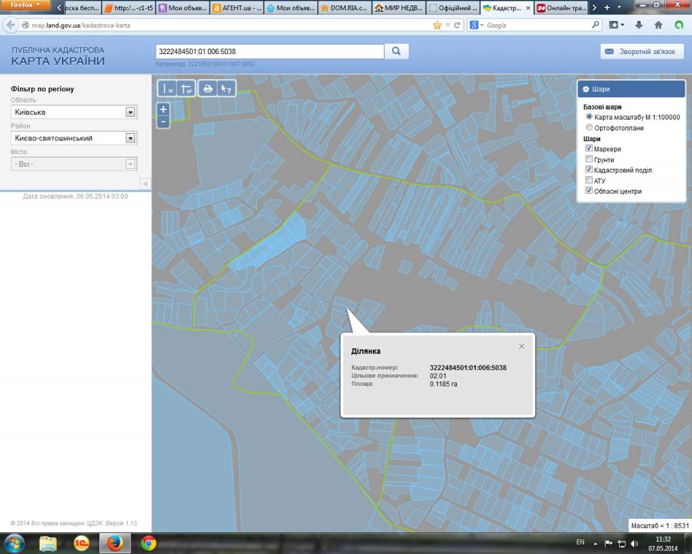Click the cadastral number search field
The image size is (692, 554).
click(270, 51)
